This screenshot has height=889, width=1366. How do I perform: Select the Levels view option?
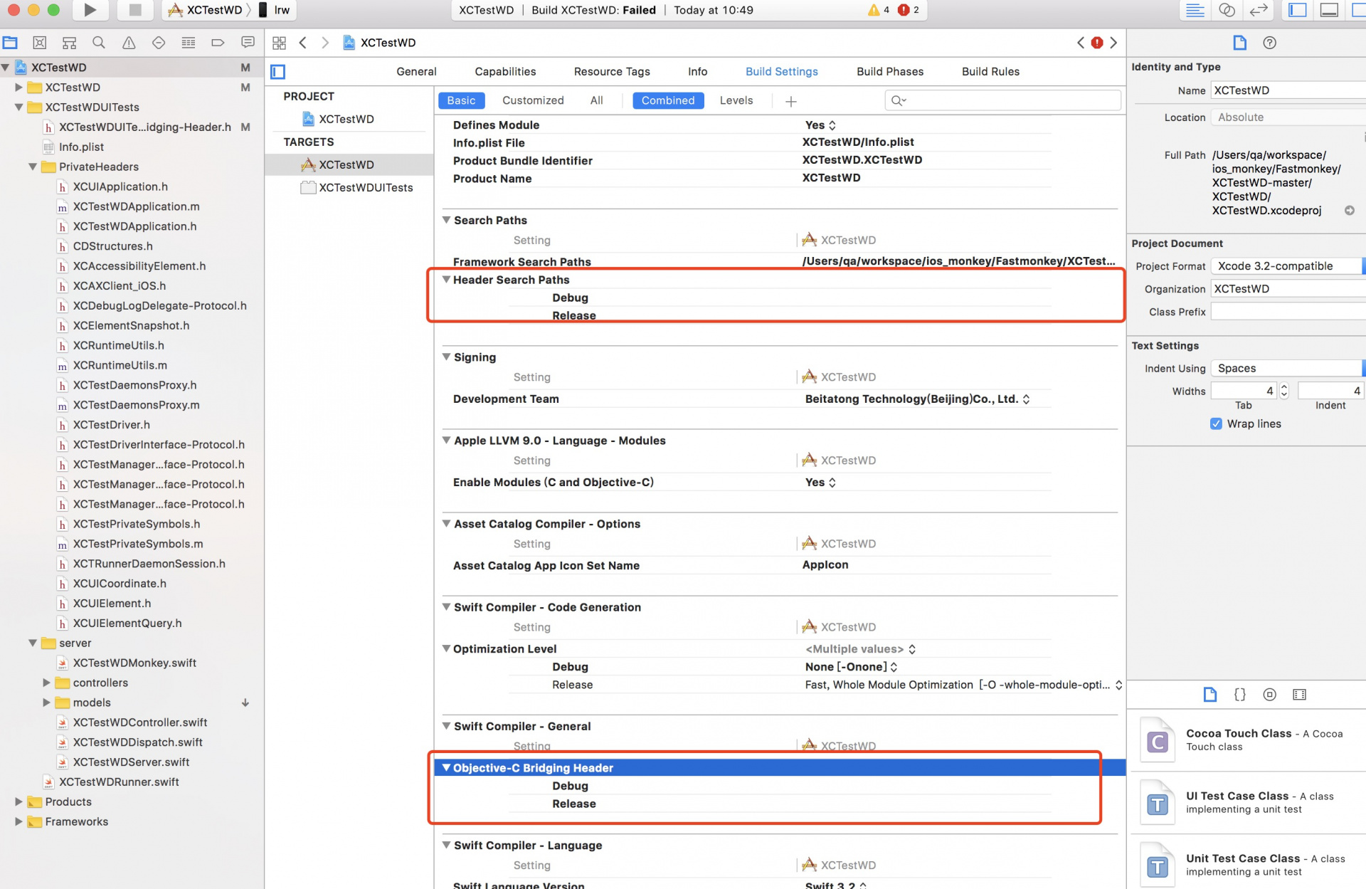point(736,100)
